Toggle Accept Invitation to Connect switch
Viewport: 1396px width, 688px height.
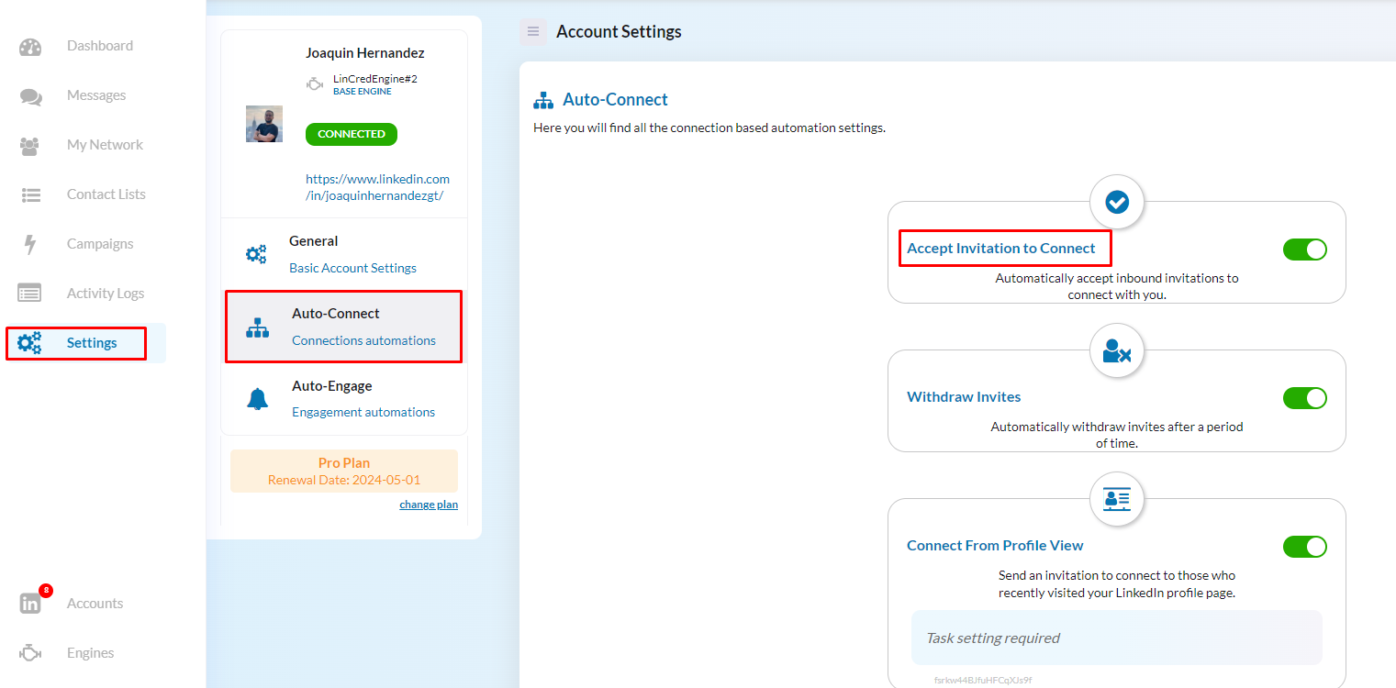(x=1305, y=250)
